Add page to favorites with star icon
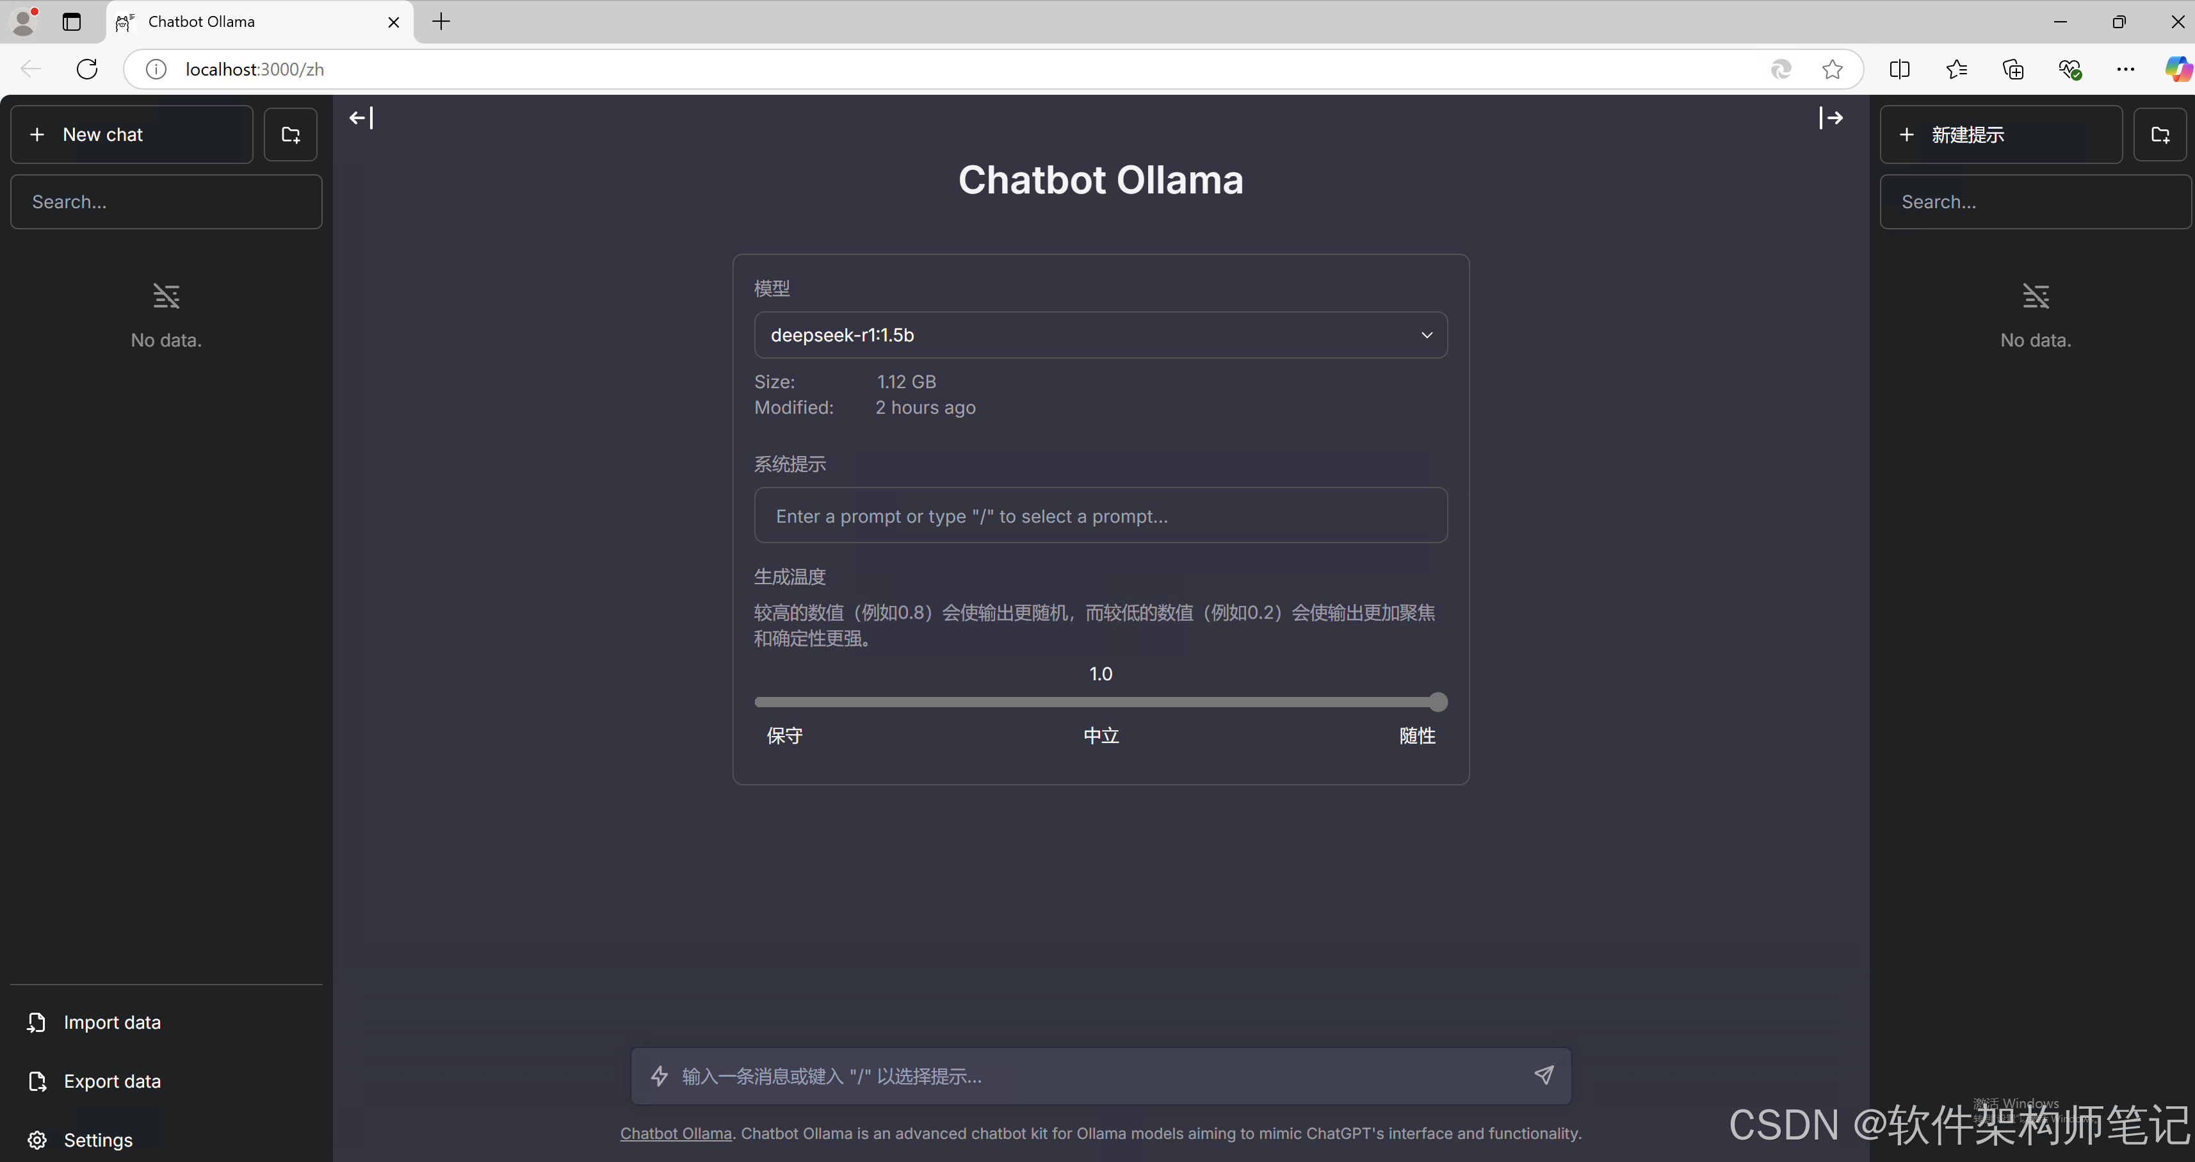This screenshot has height=1162, width=2195. tap(1832, 69)
